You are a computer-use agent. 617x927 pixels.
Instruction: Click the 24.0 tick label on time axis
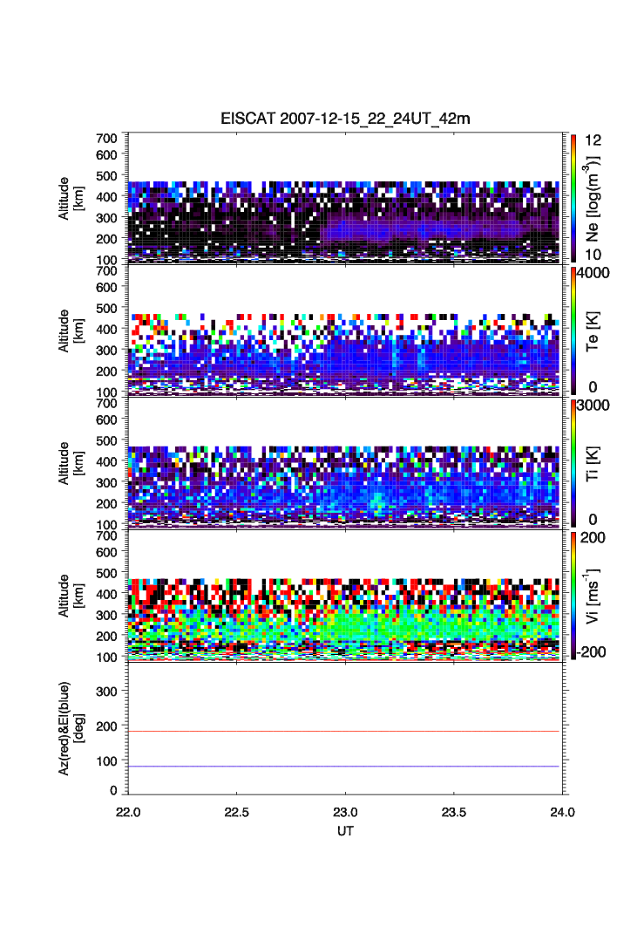[562, 812]
